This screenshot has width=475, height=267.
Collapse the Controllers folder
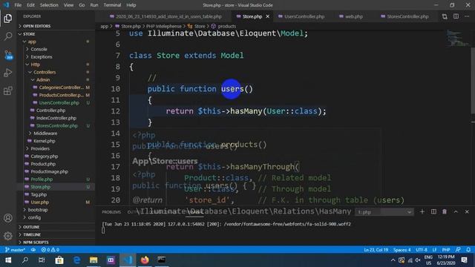[x=45, y=72]
